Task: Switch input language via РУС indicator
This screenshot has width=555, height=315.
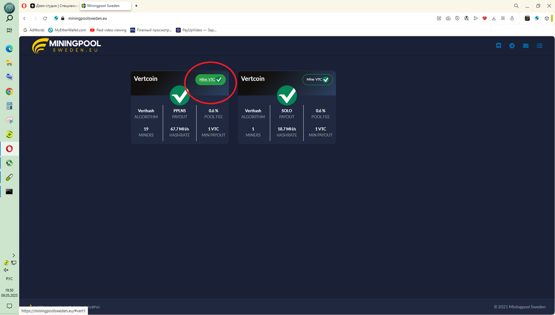Action: (9, 279)
